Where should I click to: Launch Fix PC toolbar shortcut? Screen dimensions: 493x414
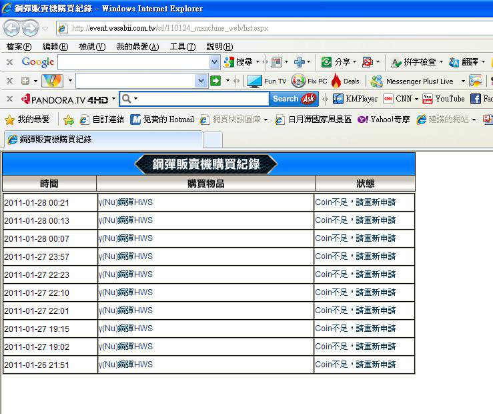(x=310, y=81)
